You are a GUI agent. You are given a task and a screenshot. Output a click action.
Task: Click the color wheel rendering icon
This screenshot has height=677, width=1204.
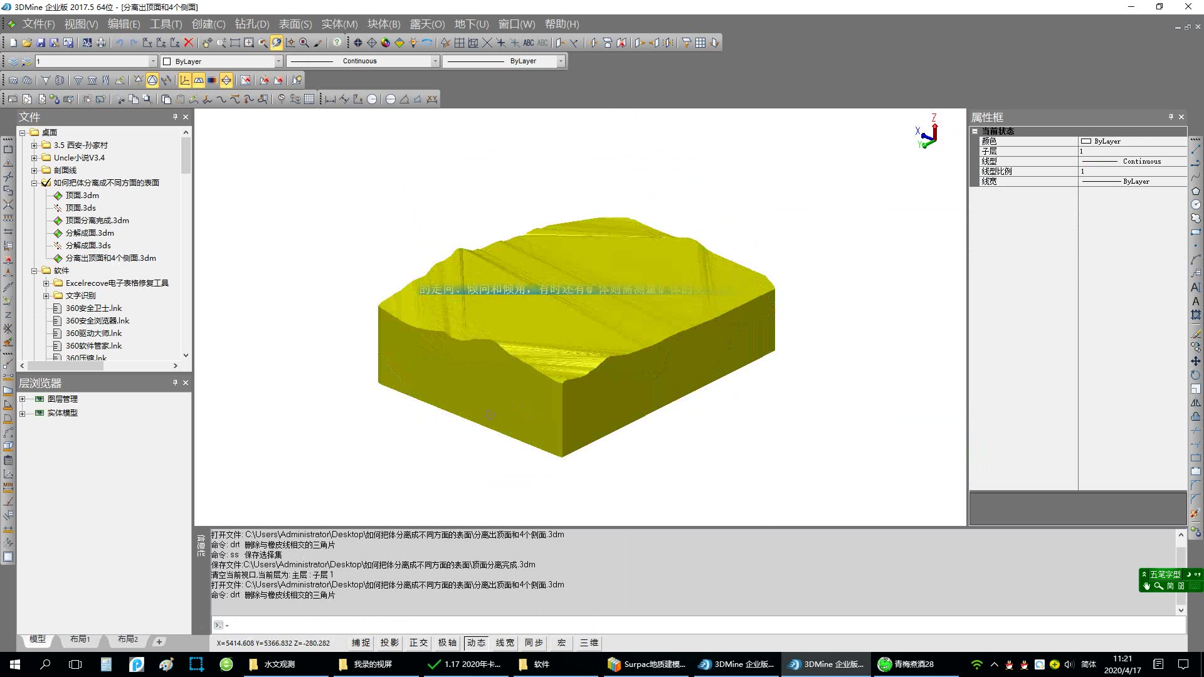click(x=386, y=43)
